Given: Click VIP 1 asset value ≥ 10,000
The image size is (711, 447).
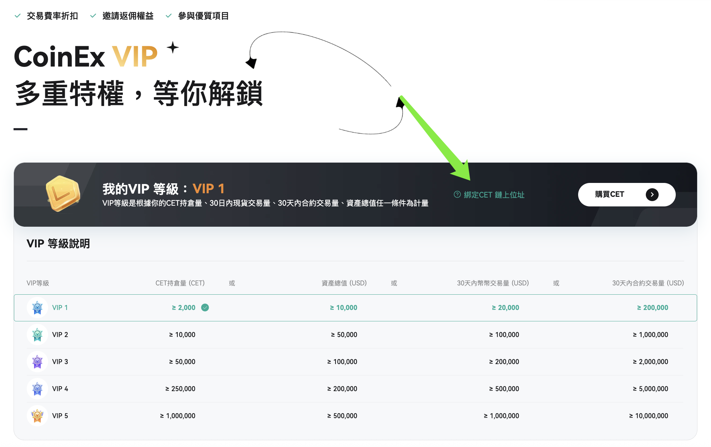Looking at the screenshot, I should click(x=343, y=307).
